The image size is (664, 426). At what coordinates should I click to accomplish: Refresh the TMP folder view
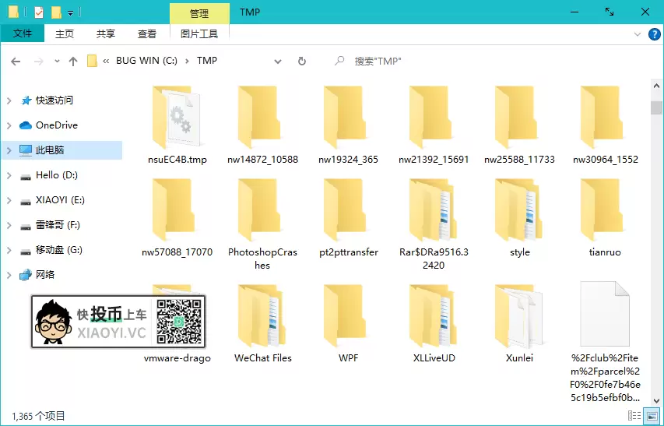[302, 62]
